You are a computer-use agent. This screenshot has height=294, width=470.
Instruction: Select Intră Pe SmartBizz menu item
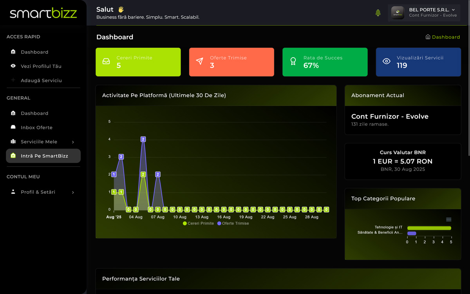coord(43,156)
